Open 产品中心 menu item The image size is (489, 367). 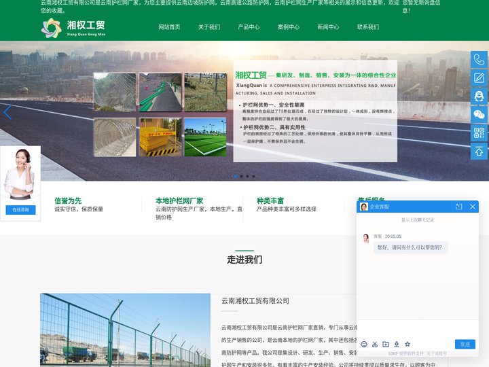[x=249, y=27]
